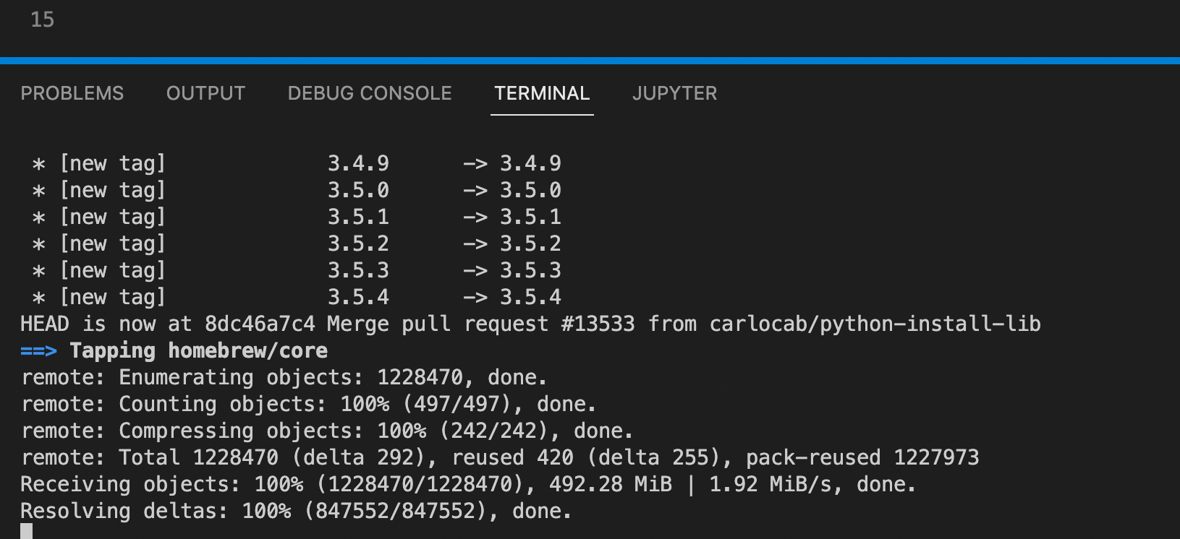Click the active TERMINAL tab
This screenshot has width=1180, height=539.
542,93
